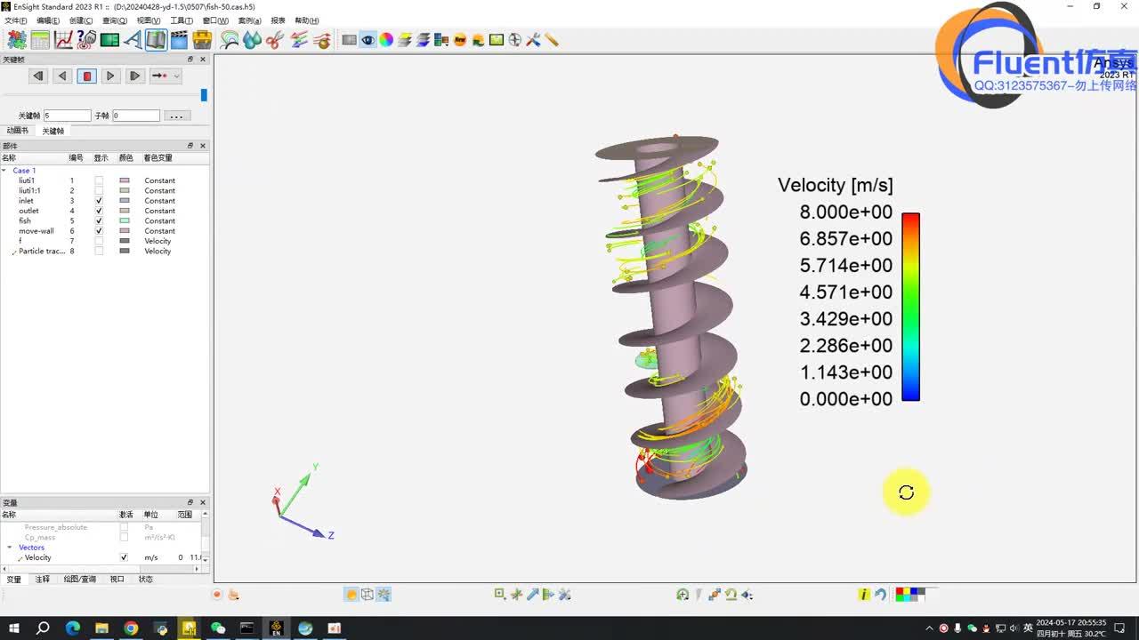
Task: Create contours with the contour lines icon
Action: pos(230,40)
